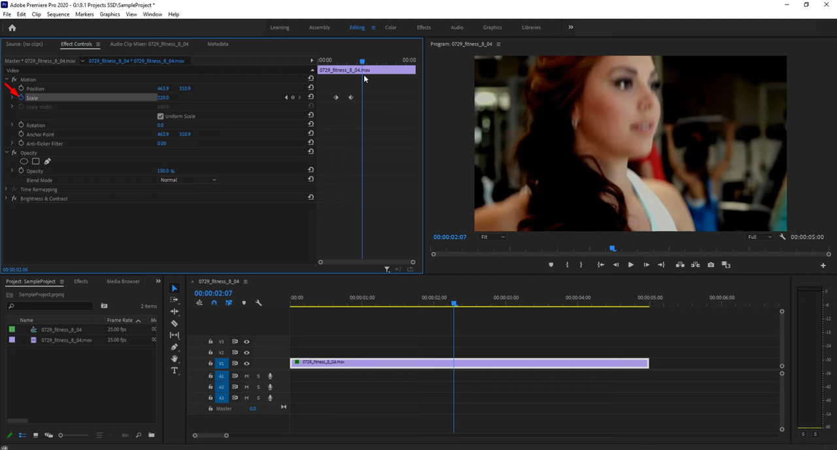The width and height of the screenshot is (837, 450).
Task: Click Export Frame camera icon
Action: coord(711,265)
